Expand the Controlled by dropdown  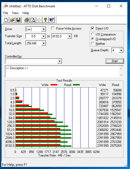click(59, 61)
